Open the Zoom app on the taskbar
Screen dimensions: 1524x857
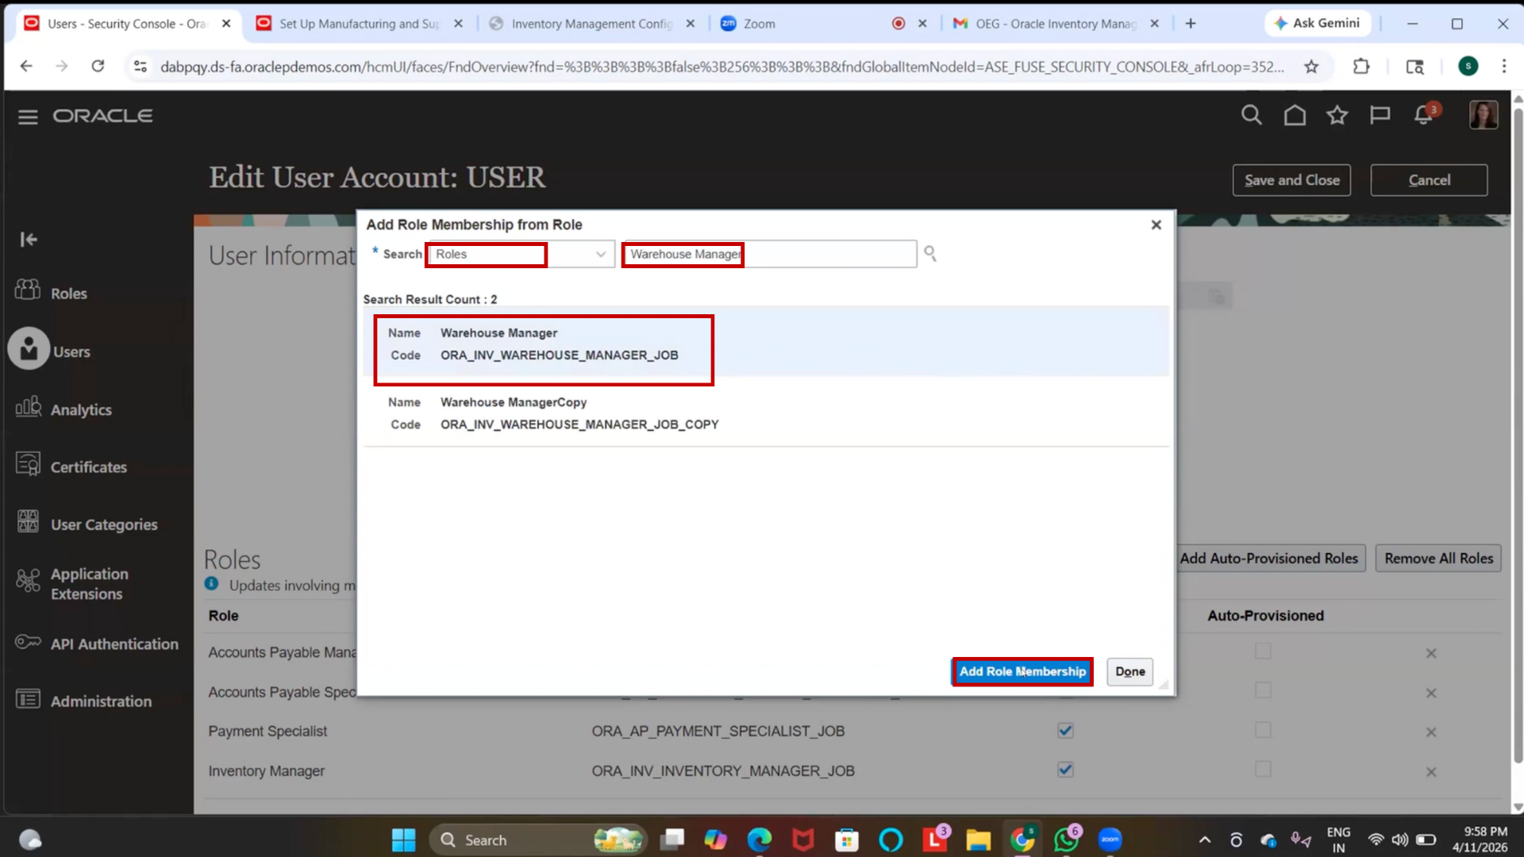1110,840
